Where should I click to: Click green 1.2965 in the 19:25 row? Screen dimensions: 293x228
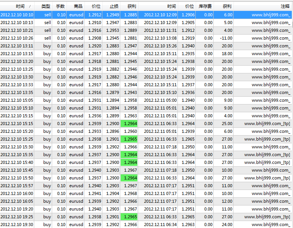tap(129, 217)
